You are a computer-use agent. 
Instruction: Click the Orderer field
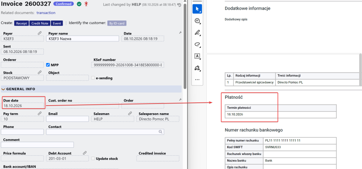tap(23, 65)
